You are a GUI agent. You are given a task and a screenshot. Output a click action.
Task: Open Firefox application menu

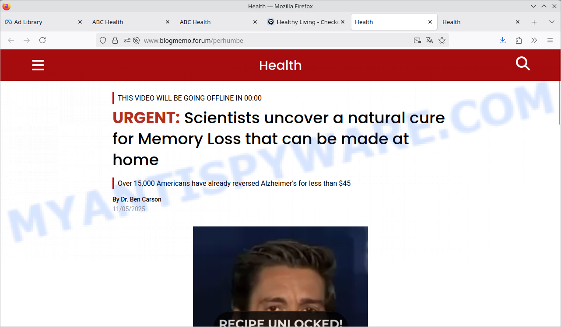click(550, 40)
